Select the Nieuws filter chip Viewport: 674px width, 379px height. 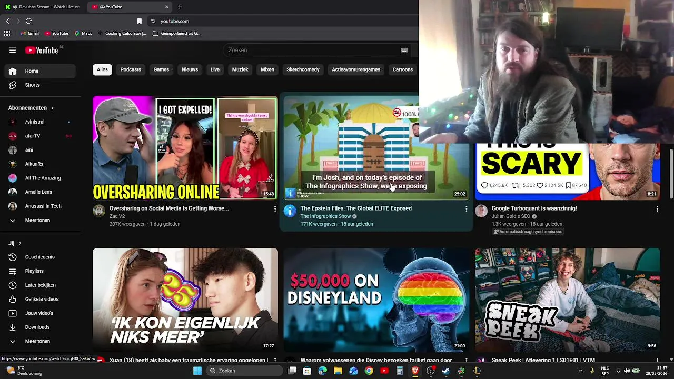click(190, 69)
